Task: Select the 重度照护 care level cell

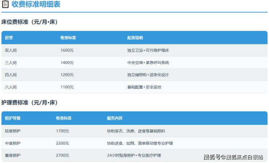Action: click(13, 155)
